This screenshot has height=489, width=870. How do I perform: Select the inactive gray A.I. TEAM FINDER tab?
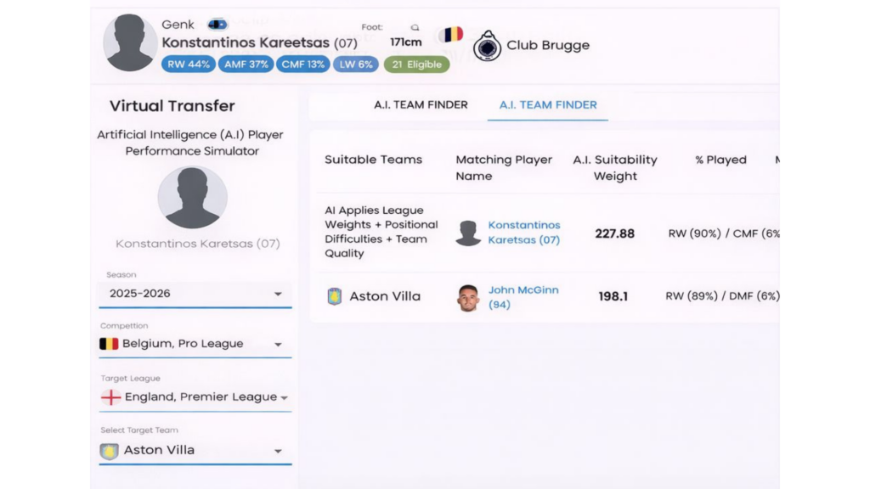421,105
